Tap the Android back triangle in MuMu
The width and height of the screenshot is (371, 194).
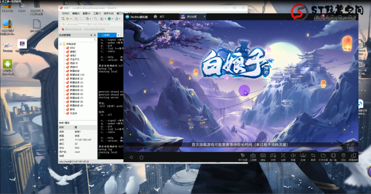pos(131,157)
